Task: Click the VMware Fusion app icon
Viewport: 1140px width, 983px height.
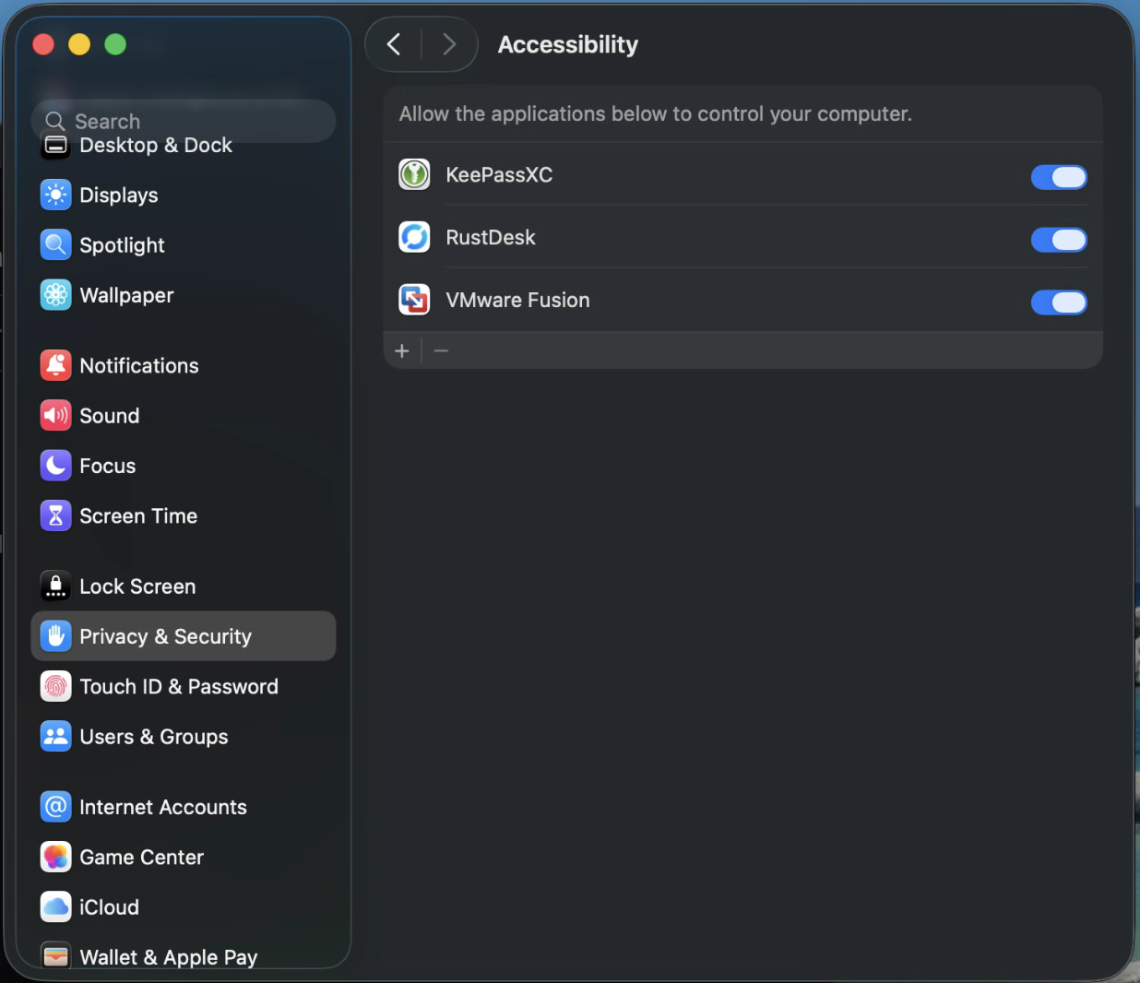Action: [x=414, y=300]
